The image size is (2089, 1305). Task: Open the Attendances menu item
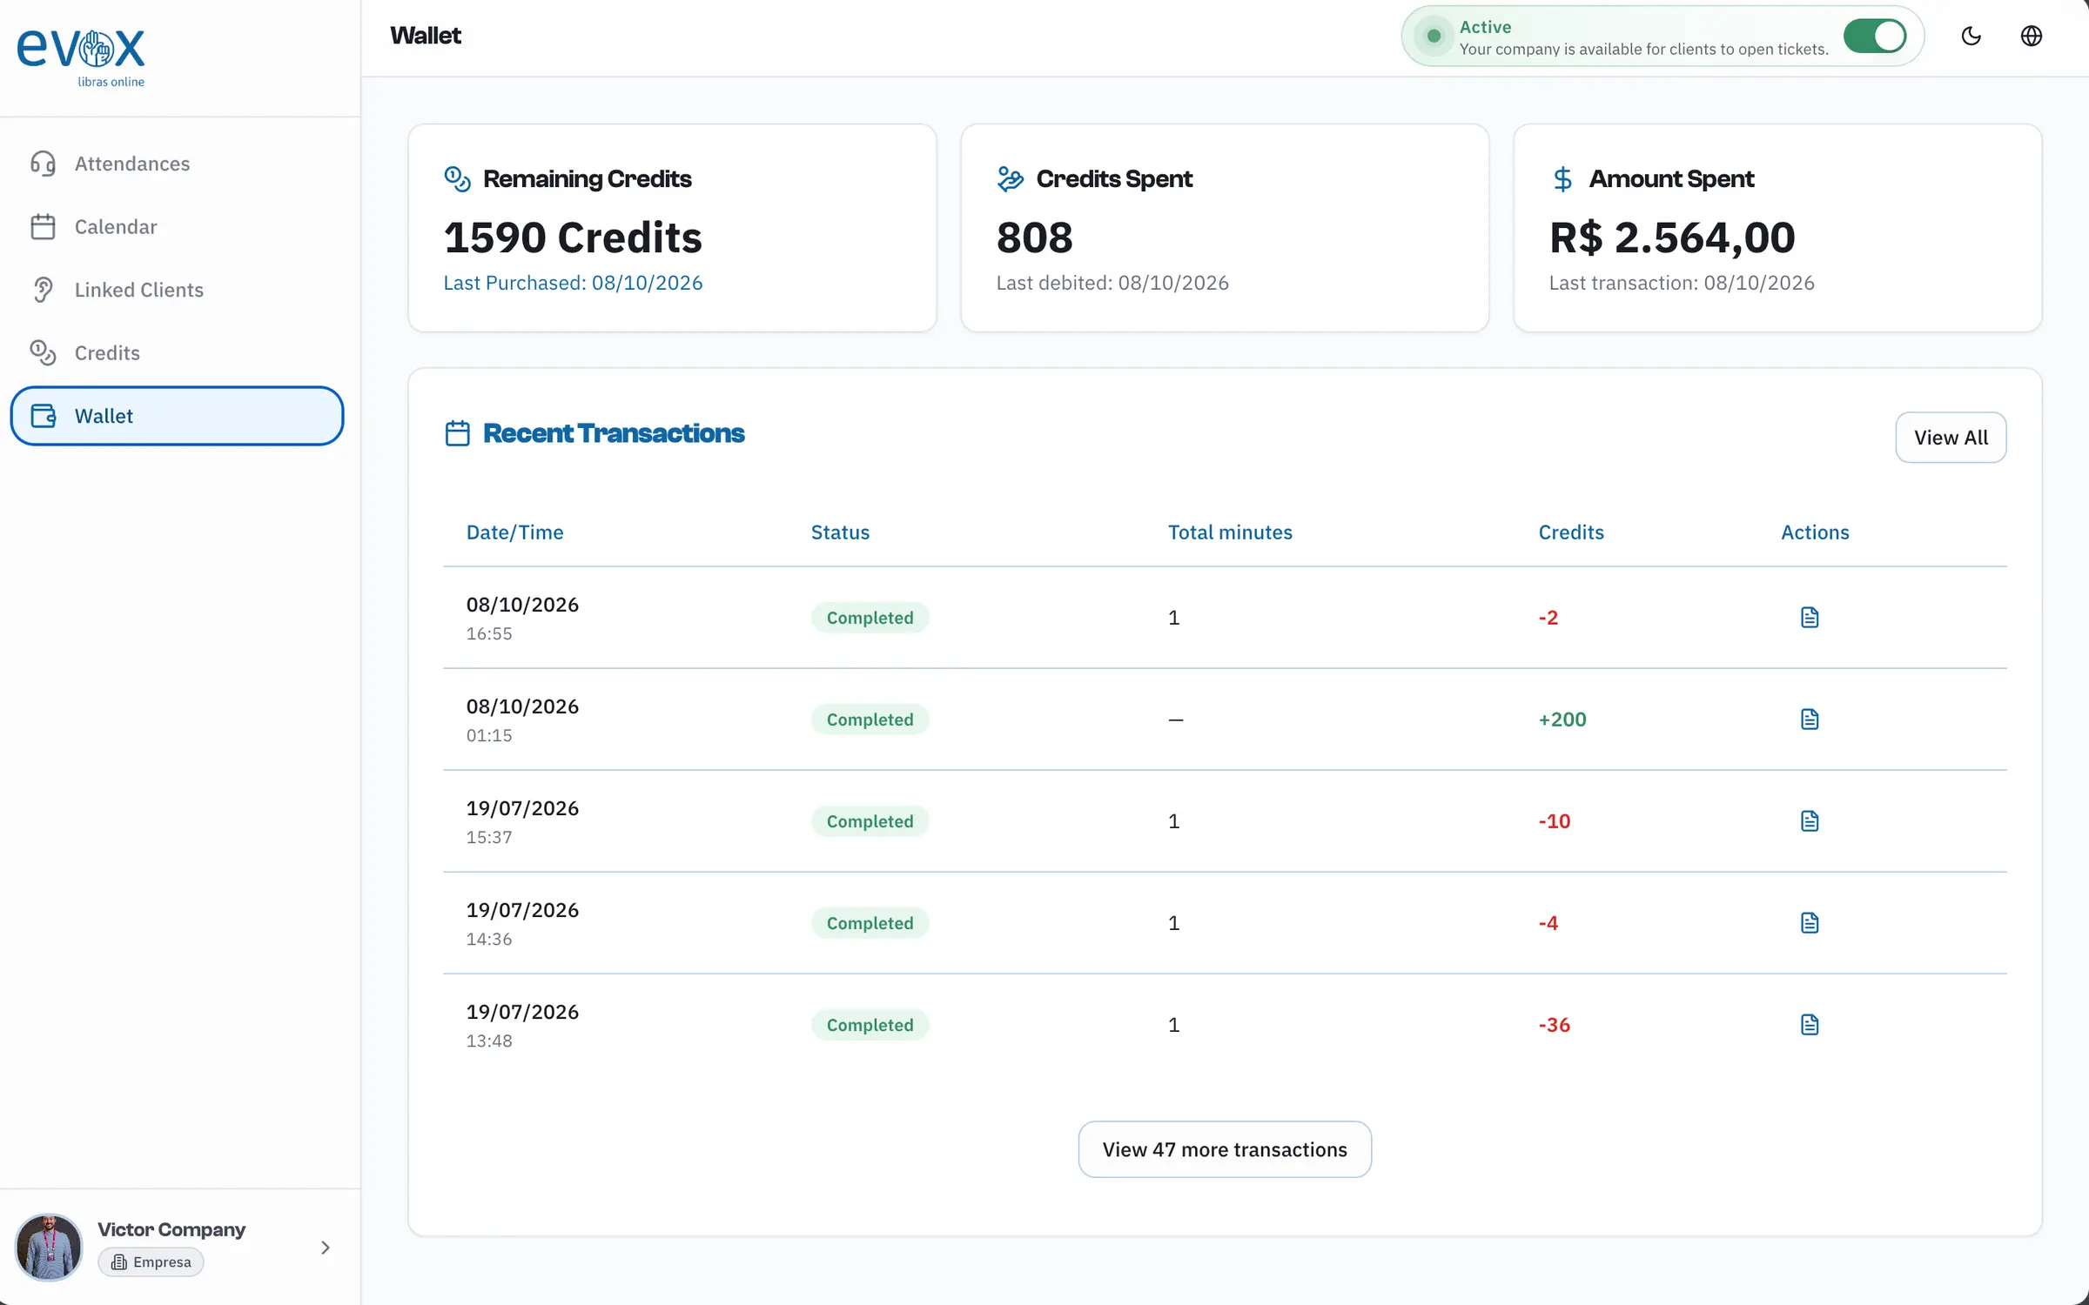tap(177, 164)
